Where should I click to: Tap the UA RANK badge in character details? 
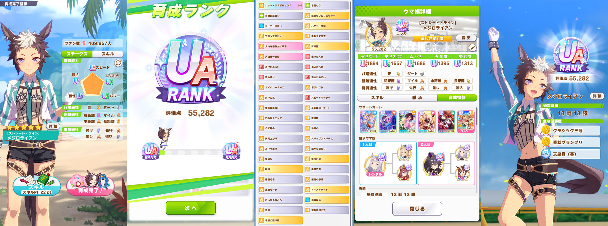pyautogui.click(x=403, y=25)
